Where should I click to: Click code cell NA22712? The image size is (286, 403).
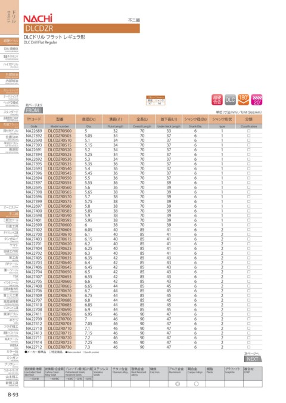pyautogui.click(x=34, y=347)
